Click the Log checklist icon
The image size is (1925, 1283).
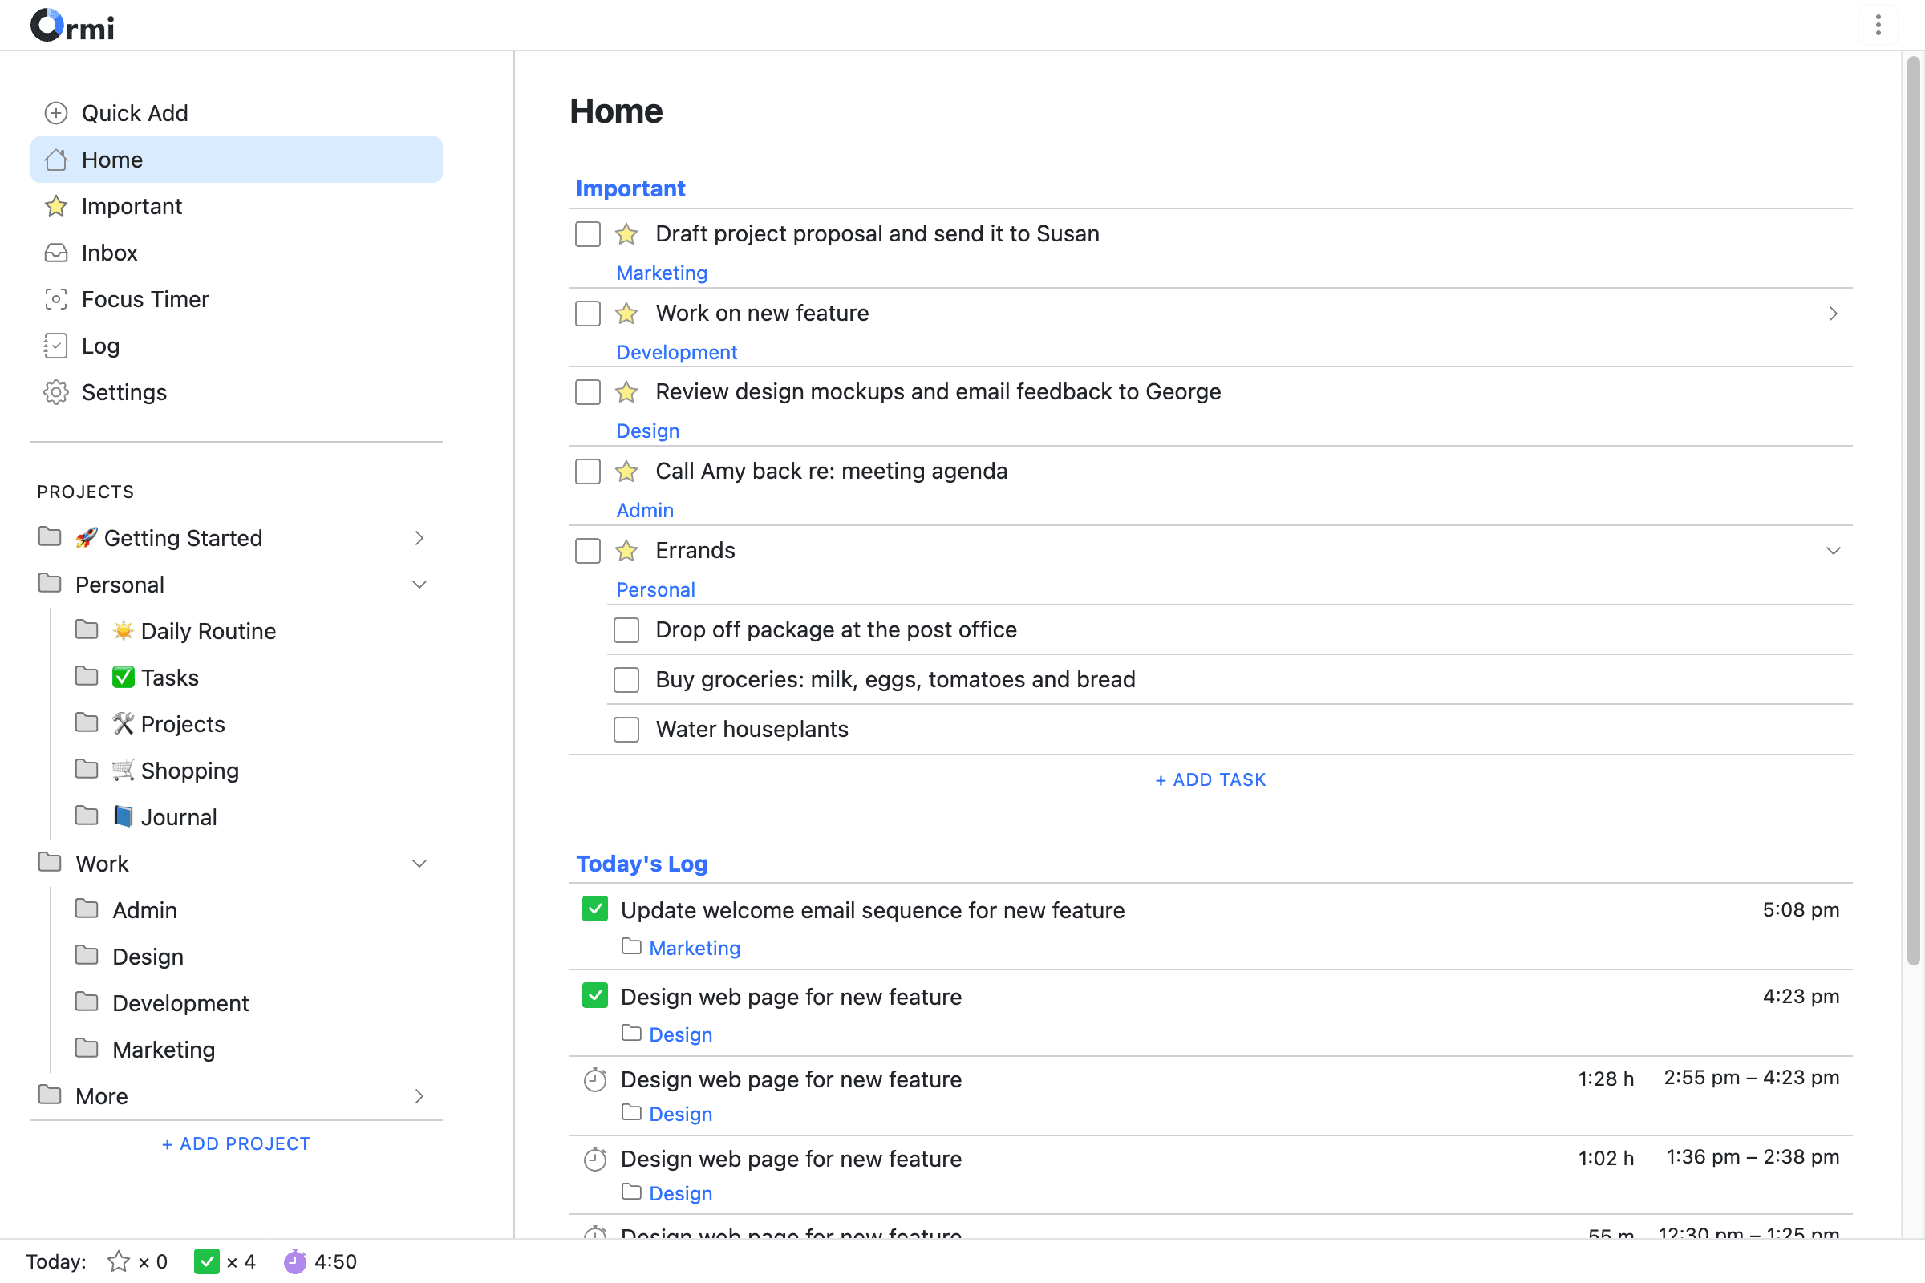click(x=55, y=346)
